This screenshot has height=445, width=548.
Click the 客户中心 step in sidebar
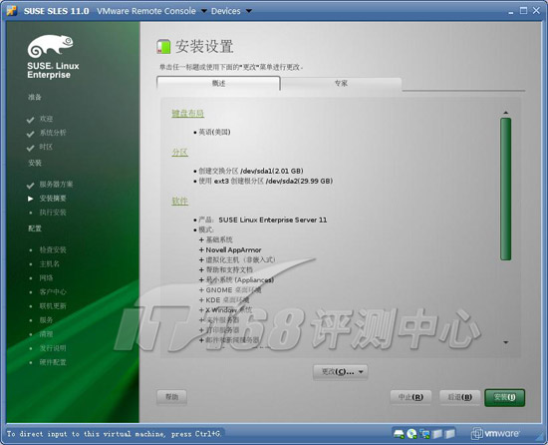click(x=53, y=291)
